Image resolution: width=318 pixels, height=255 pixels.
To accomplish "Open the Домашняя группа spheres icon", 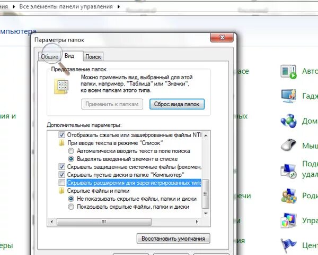I will click(x=289, y=121).
